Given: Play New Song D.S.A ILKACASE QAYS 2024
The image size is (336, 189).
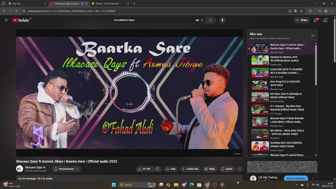Looking at the screenshot, I should click(281, 85).
